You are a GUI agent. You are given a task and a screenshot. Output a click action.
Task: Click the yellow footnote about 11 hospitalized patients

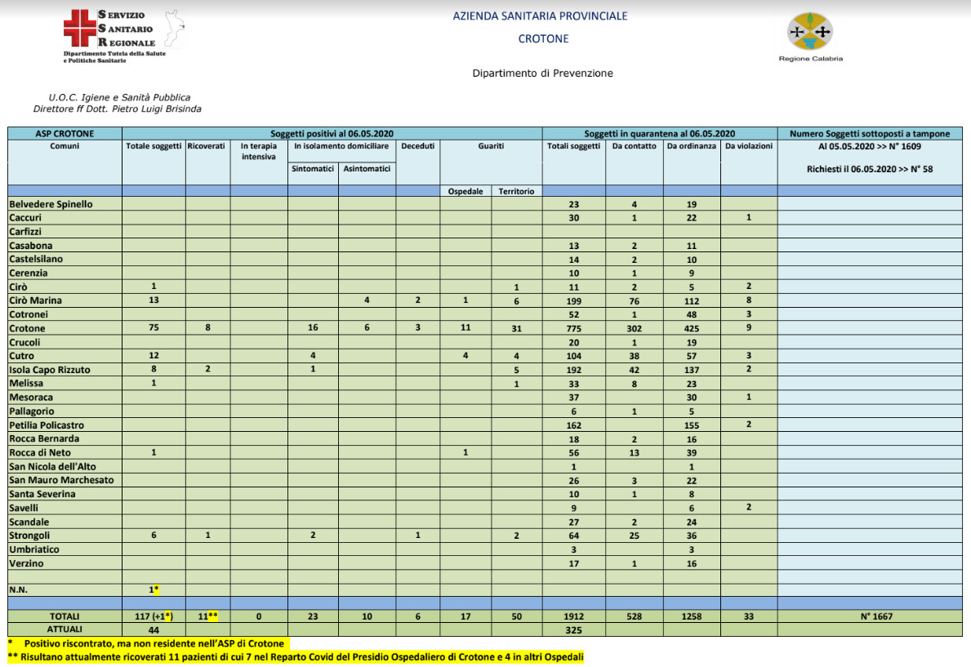point(296,656)
